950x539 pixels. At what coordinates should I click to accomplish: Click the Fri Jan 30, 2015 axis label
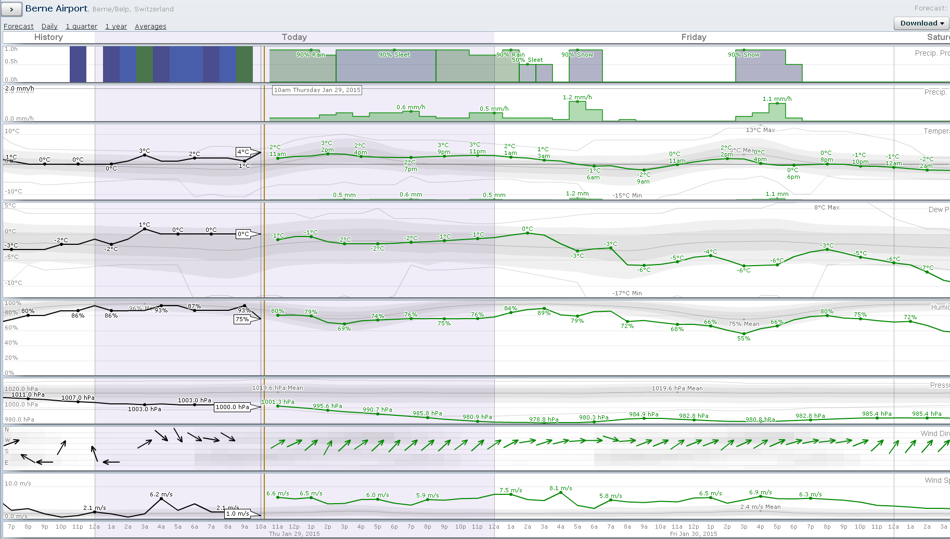click(x=694, y=534)
